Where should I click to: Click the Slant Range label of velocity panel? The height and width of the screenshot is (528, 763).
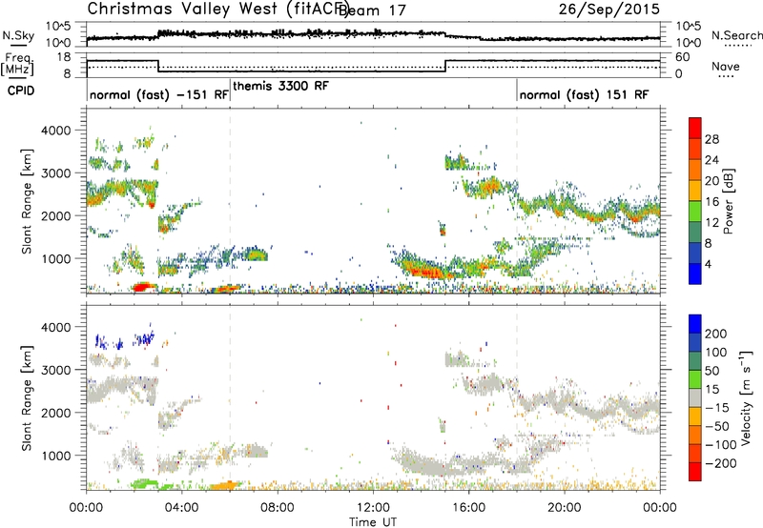[x=27, y=398]
